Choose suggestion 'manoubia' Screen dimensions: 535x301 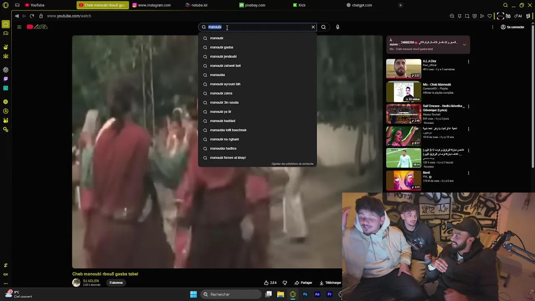(257, 75)
